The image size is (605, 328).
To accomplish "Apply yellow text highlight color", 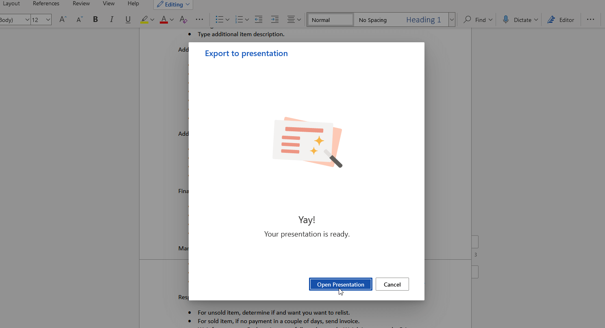I will click(144, 20).
